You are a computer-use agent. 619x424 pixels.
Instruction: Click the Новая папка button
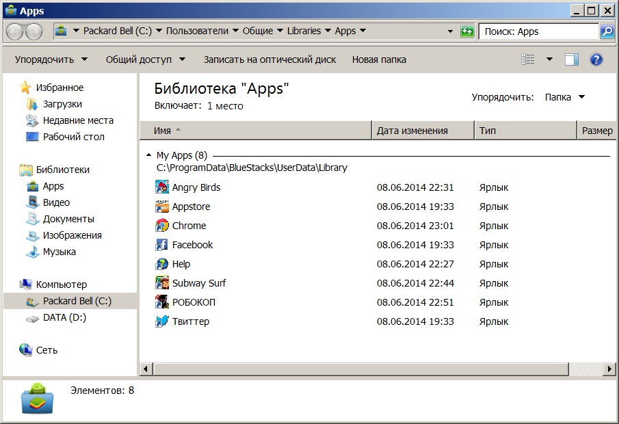pyautogui.click(x=379, y=59)
